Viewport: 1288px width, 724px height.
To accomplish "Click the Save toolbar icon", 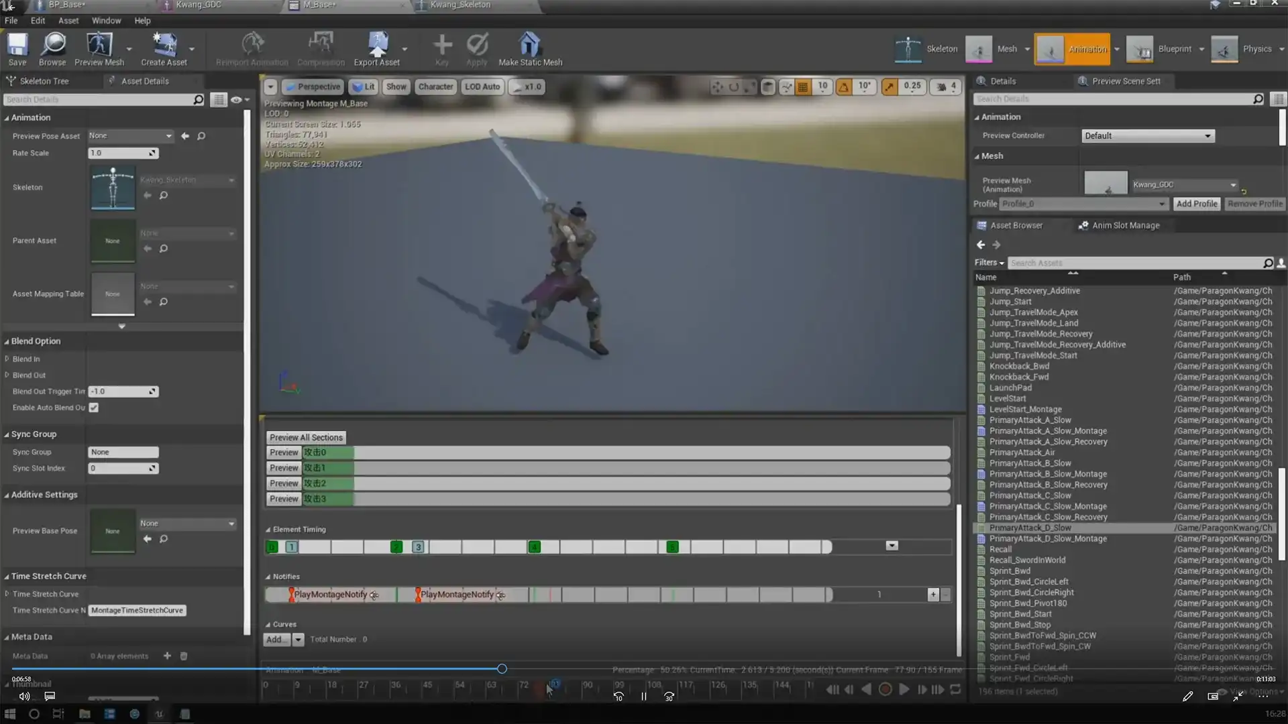I will (17, 46).
